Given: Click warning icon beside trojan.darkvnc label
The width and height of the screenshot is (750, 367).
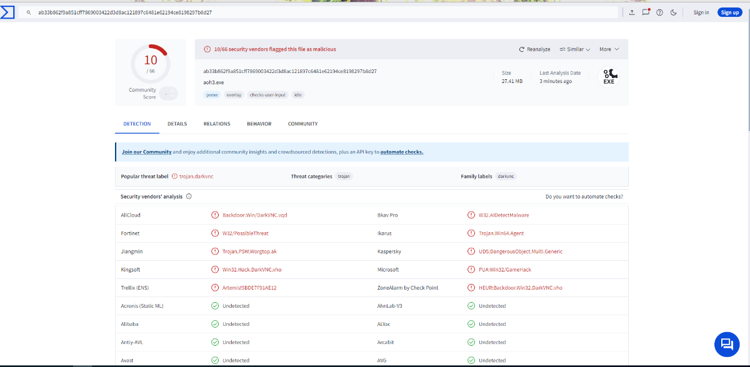Looking at the screenshot, I should (174, 177).
